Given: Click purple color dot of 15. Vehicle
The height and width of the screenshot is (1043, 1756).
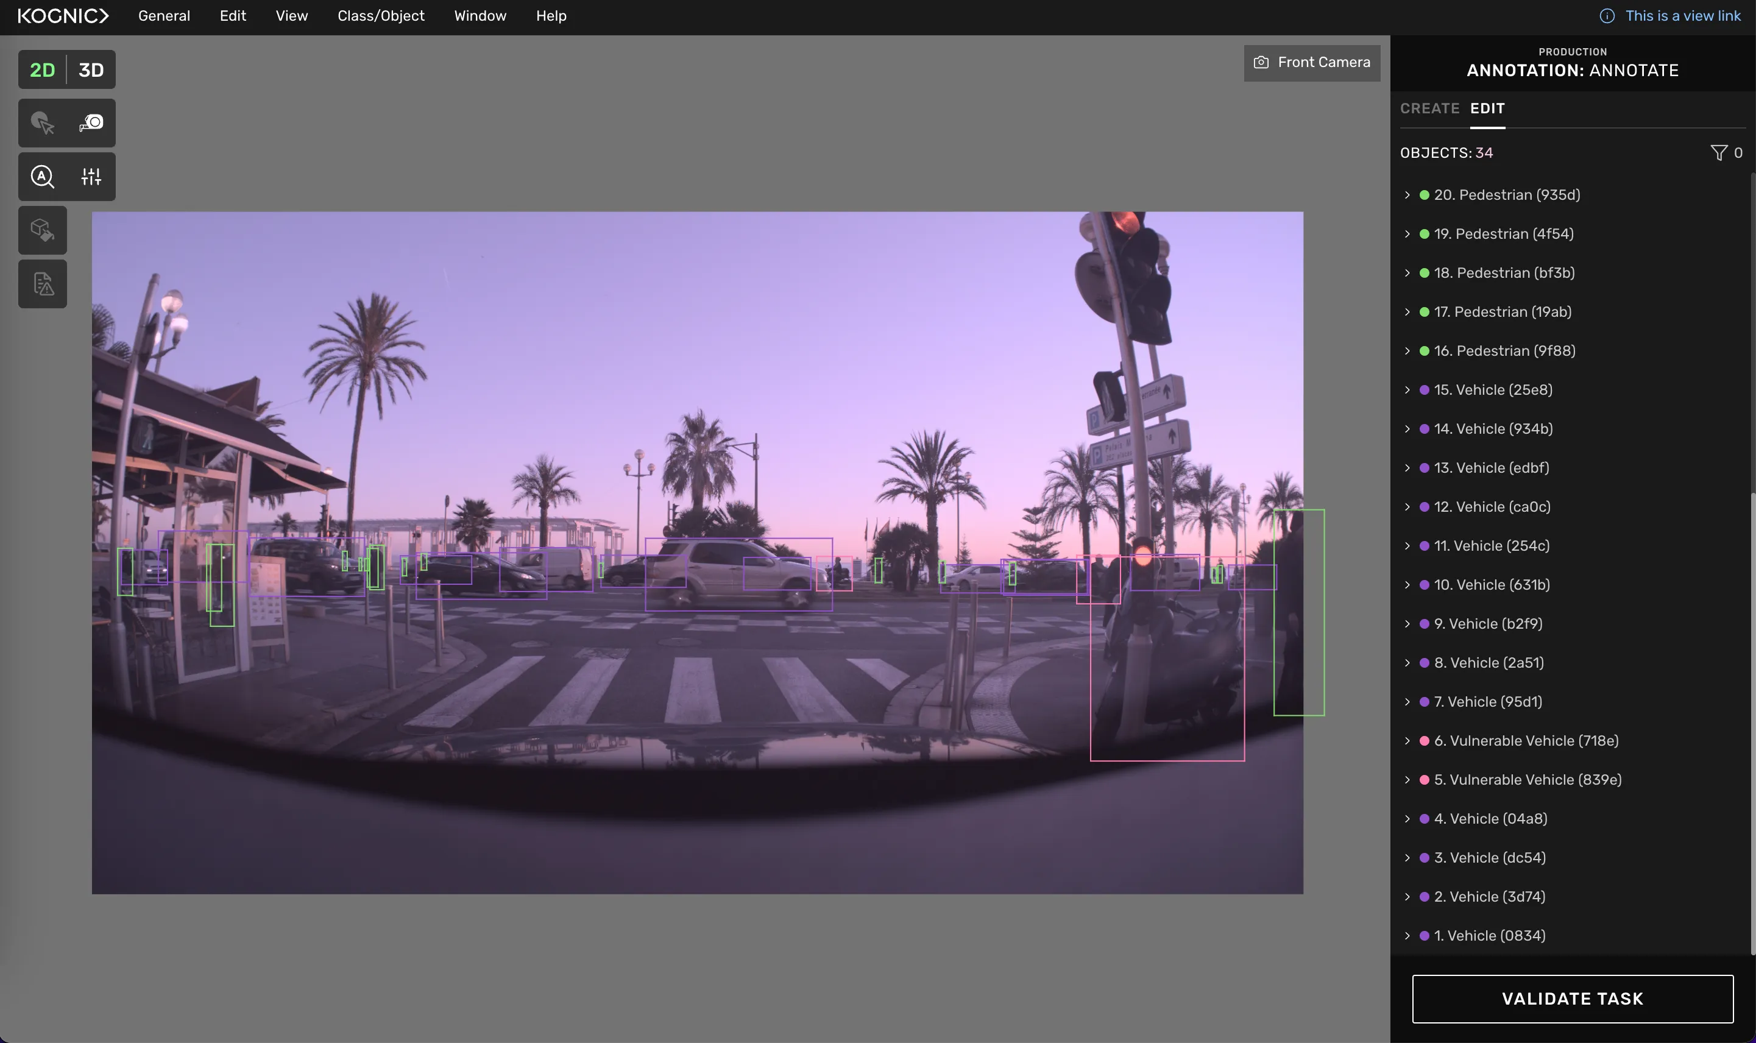Looking at the screenshot, I should (x=1424, y=390).
